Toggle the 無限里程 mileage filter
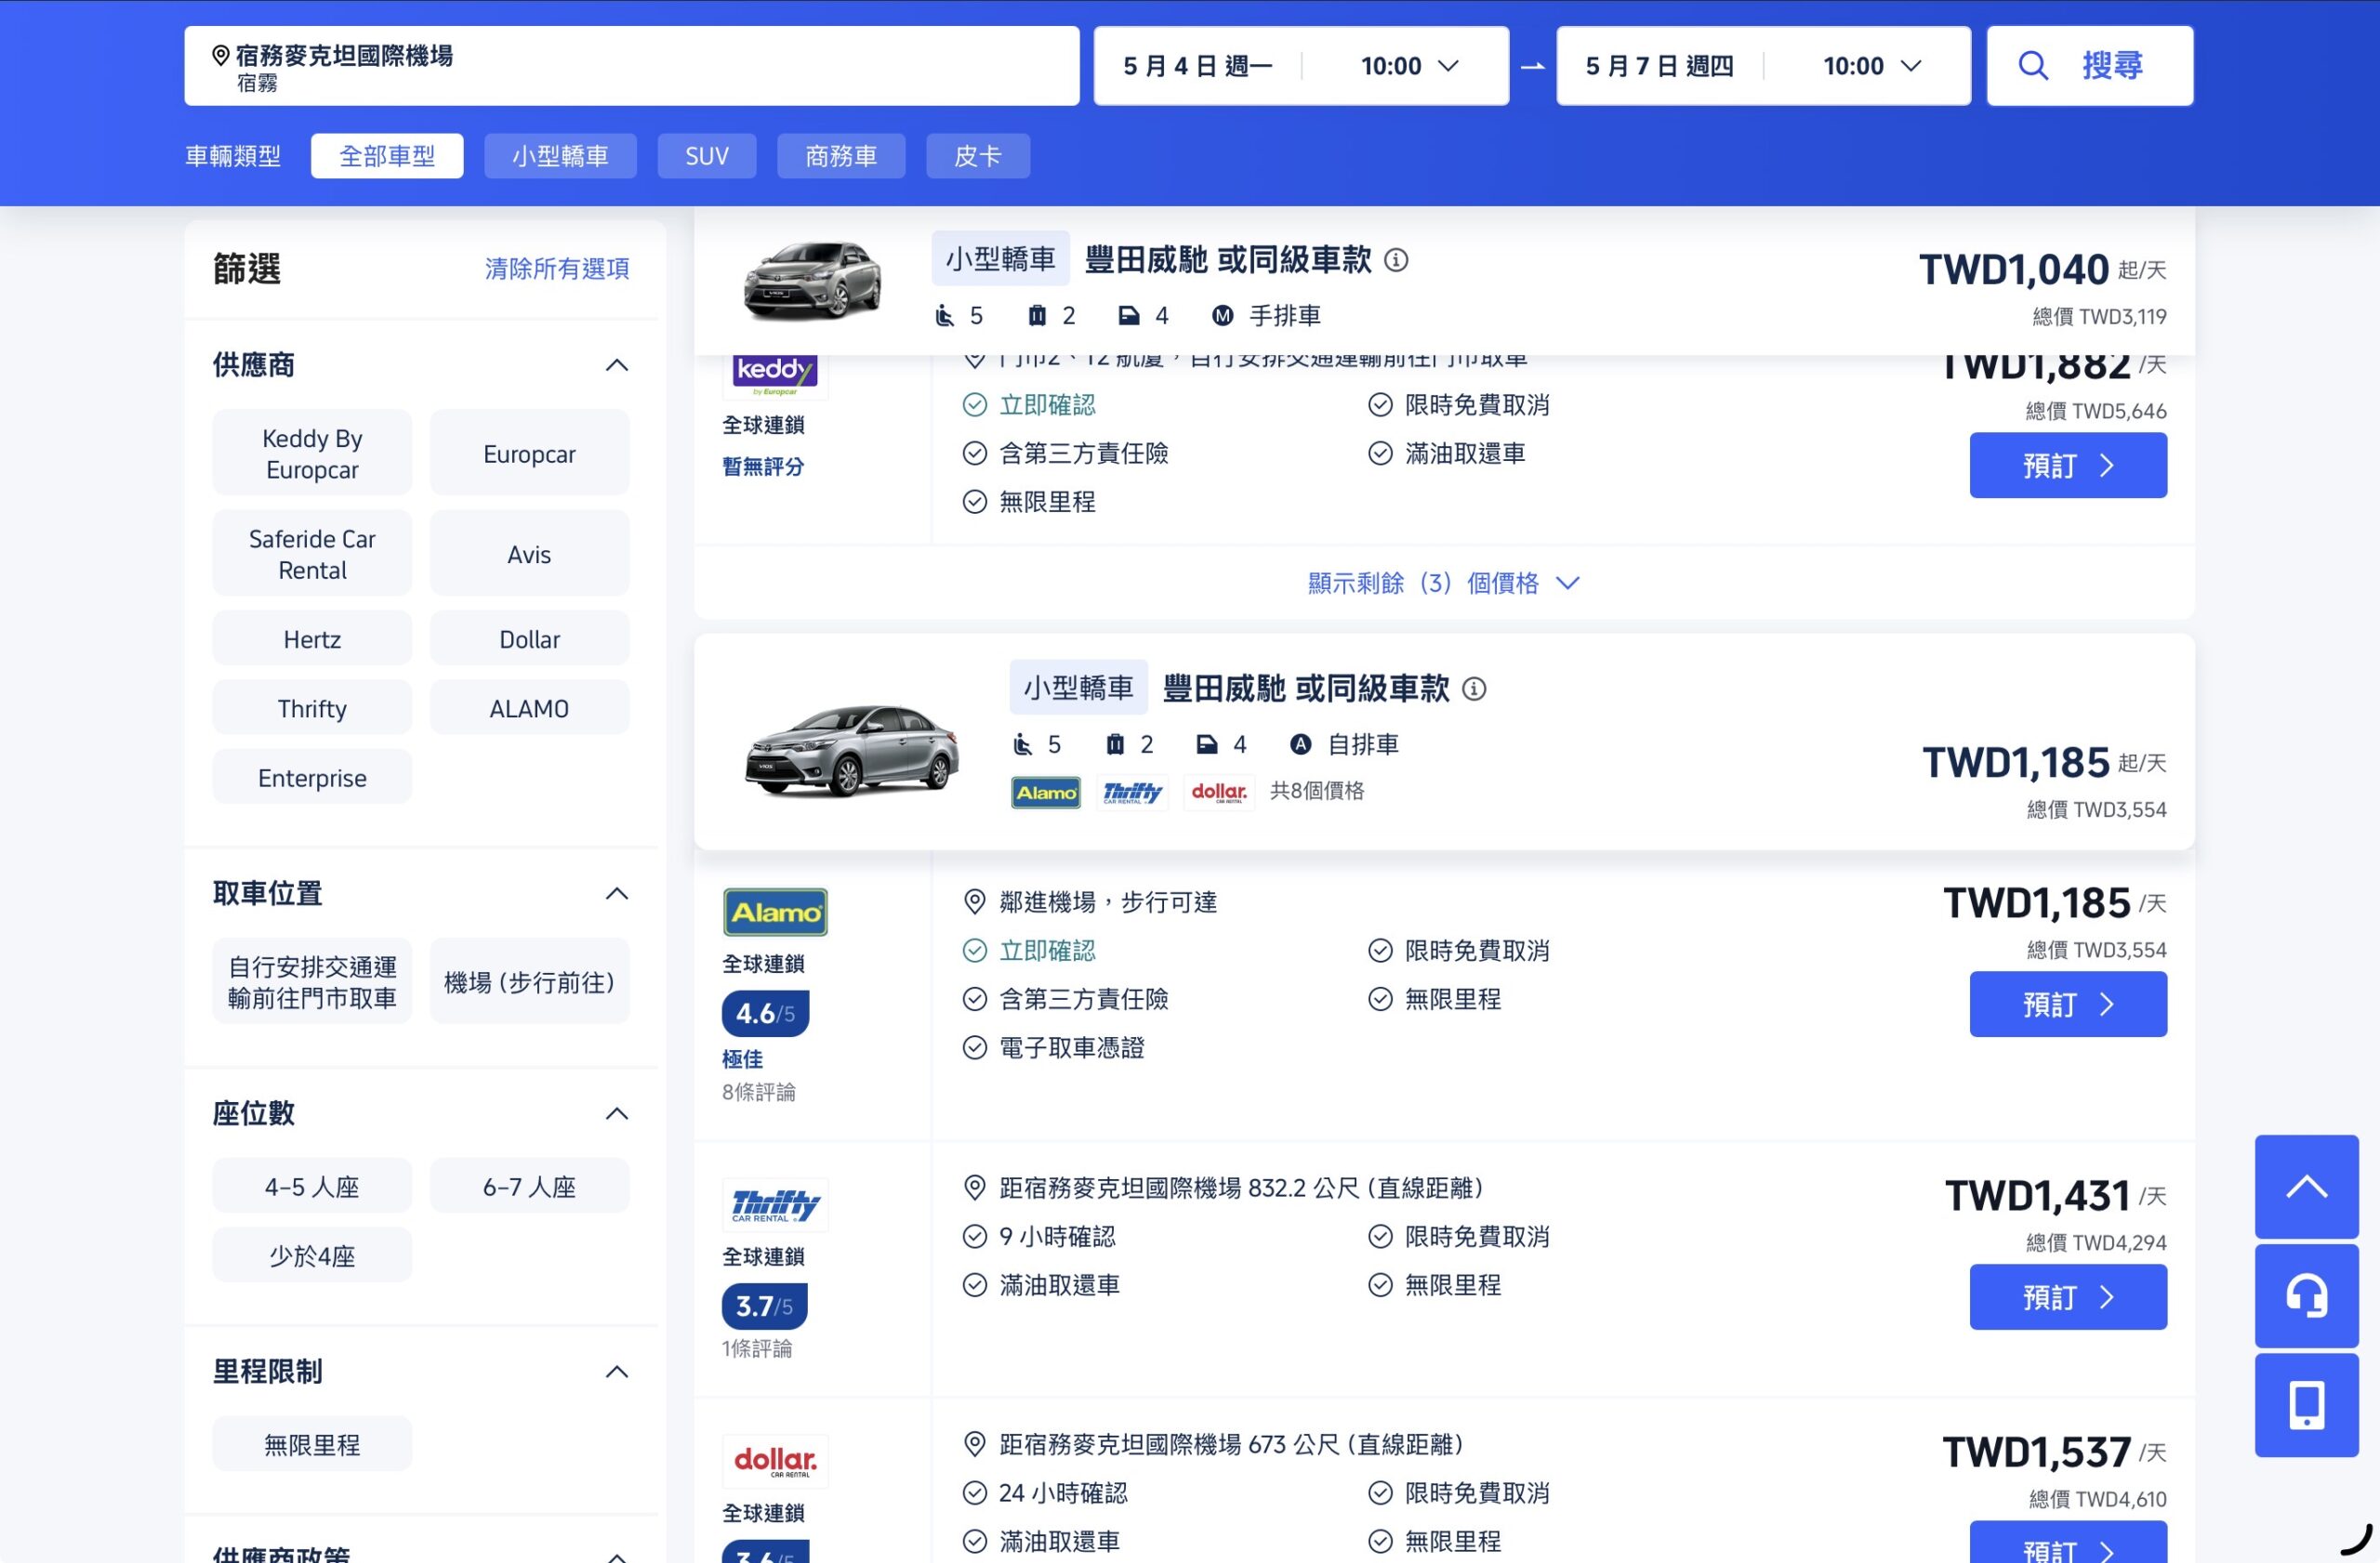This screenshot has height=1563, width=2380. pos(312,1444)
